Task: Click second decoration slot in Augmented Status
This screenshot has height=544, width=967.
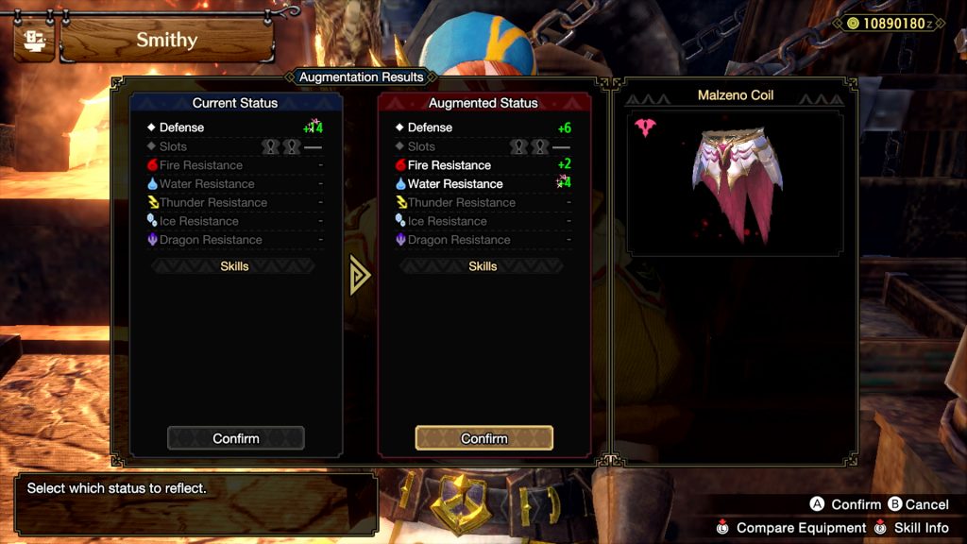Action: [539, 146]
